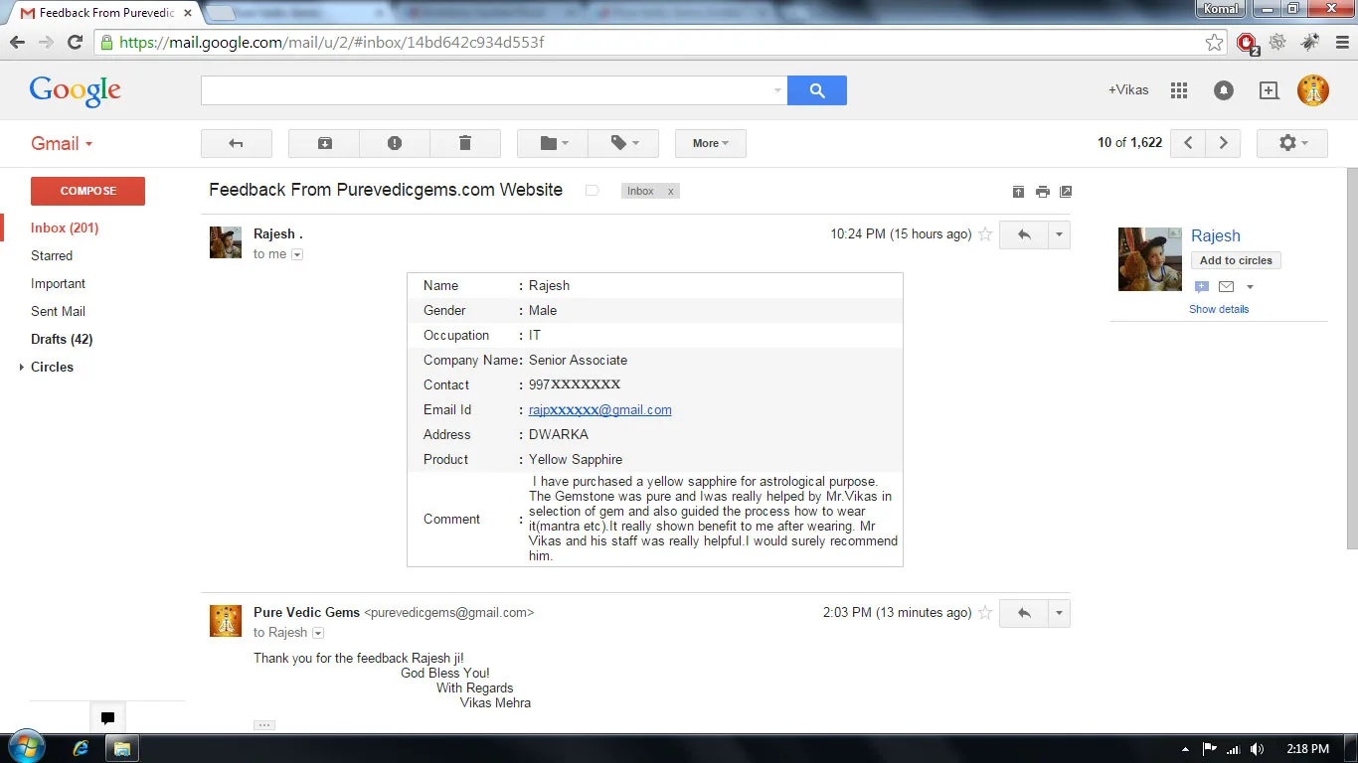The width and height of the screenshot is (1358, 763).
Task: Add Rajesh to circles
Action: pyautogui.click(x=1236, y=260)
